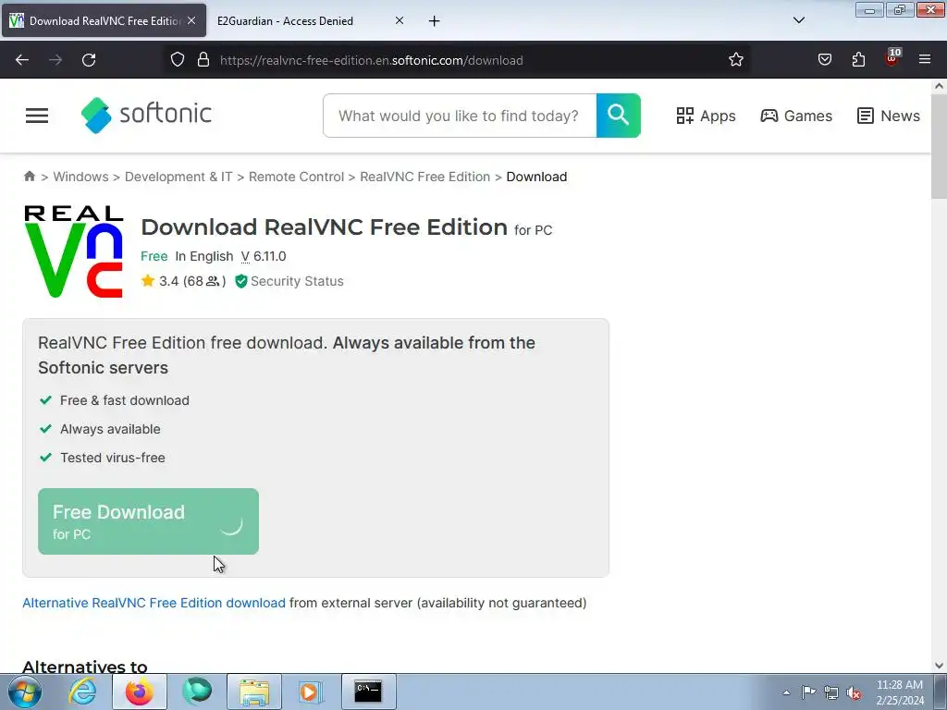Bookmark this page with the star
Viewport: 947px width, 710px height.
[x=735, y=60]
